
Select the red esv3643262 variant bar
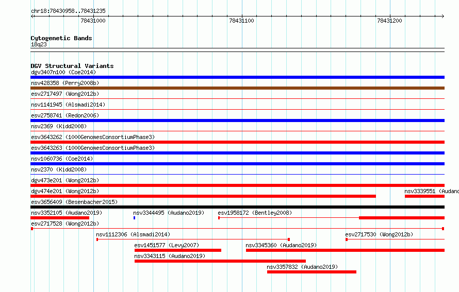[237, 142]
